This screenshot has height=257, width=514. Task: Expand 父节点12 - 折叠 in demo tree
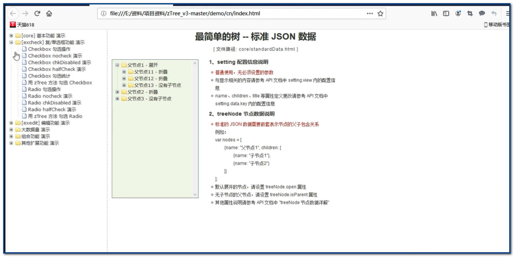point(124,78)
